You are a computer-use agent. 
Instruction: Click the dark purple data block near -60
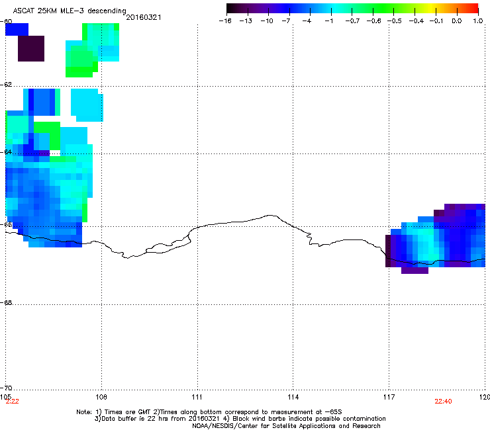[x=31, y=48]
